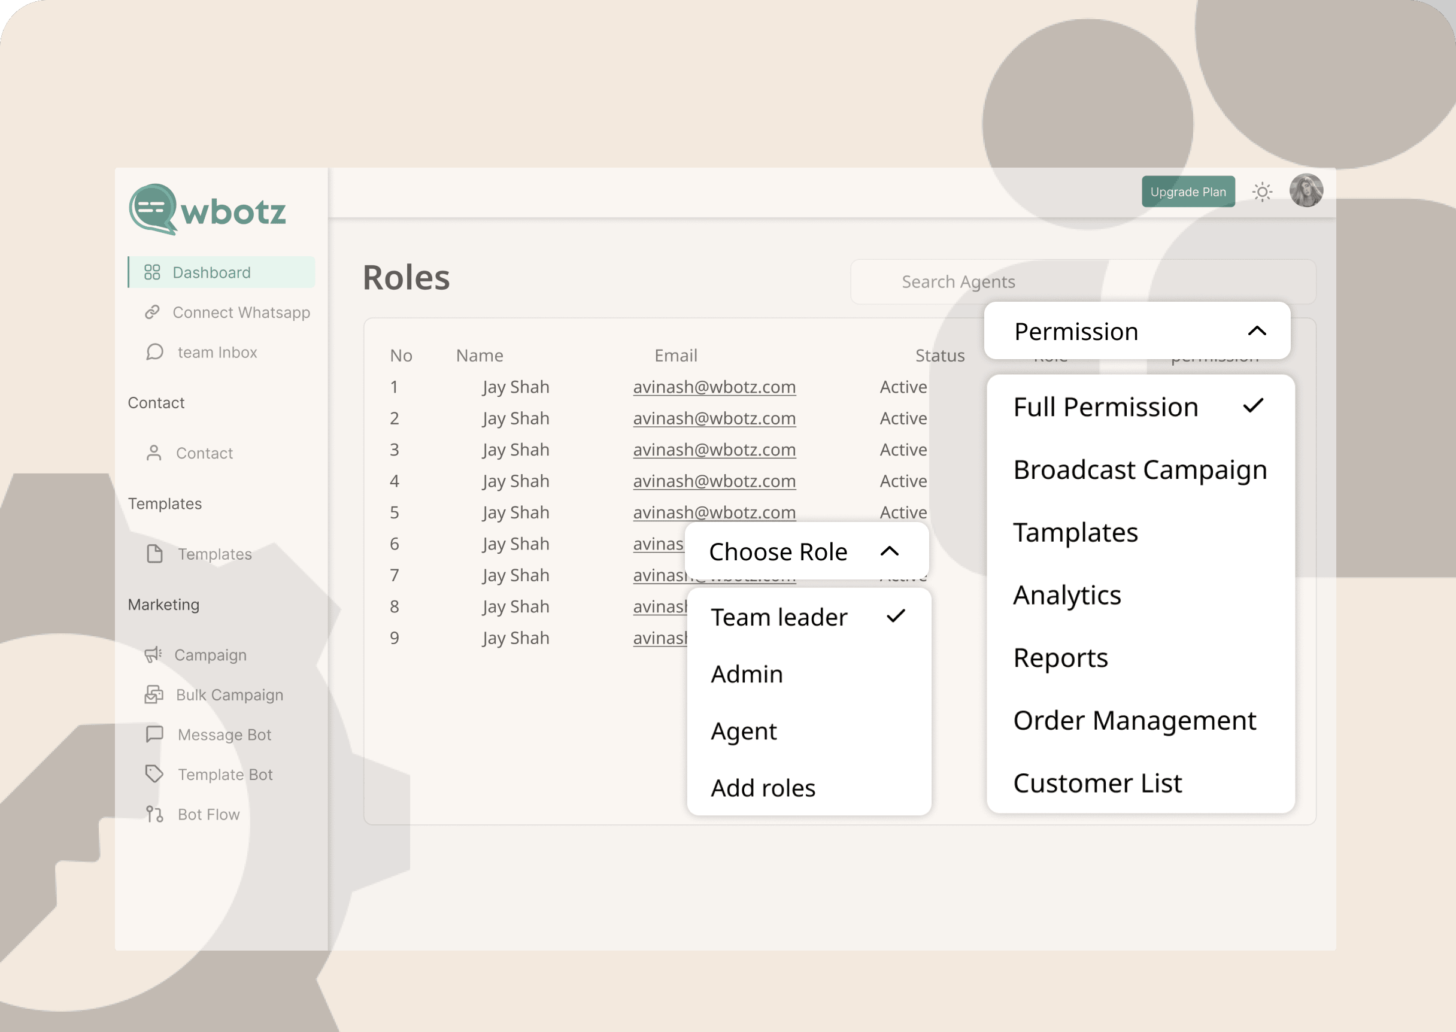Viewport: 1456px width, 1032px height.
Task: Click the Contact person icon
Action: [154, 453]
